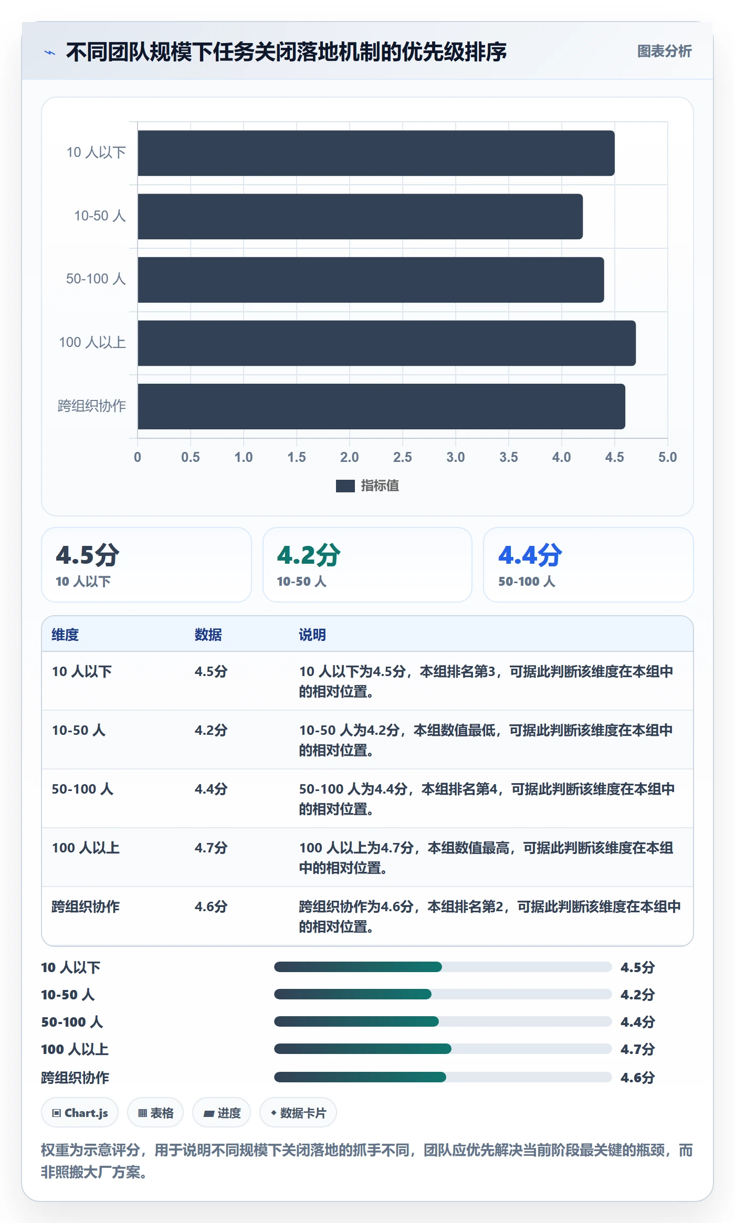Click the chart bar for 跨组织协作
The height and width of the screenshot is (1223, 735).
tap(381, 406)
